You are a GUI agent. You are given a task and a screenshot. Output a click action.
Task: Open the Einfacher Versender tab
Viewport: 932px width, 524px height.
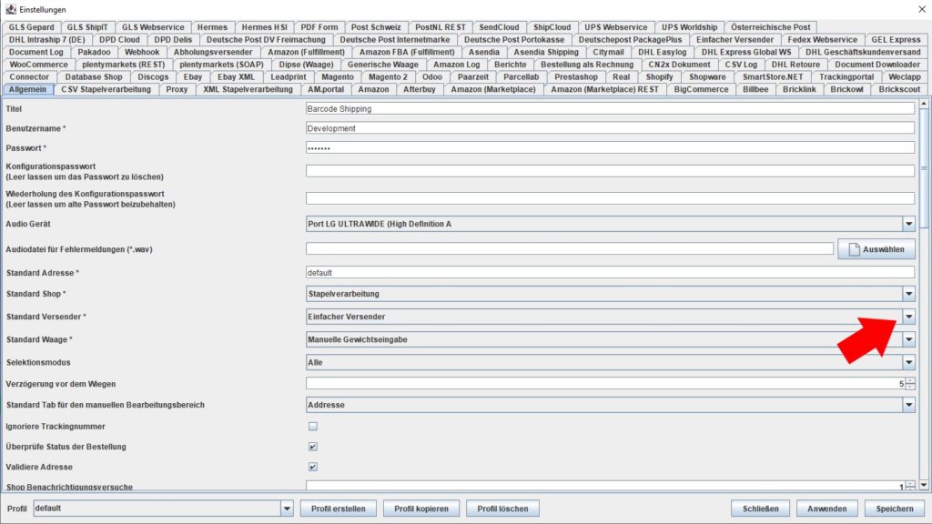734,39
